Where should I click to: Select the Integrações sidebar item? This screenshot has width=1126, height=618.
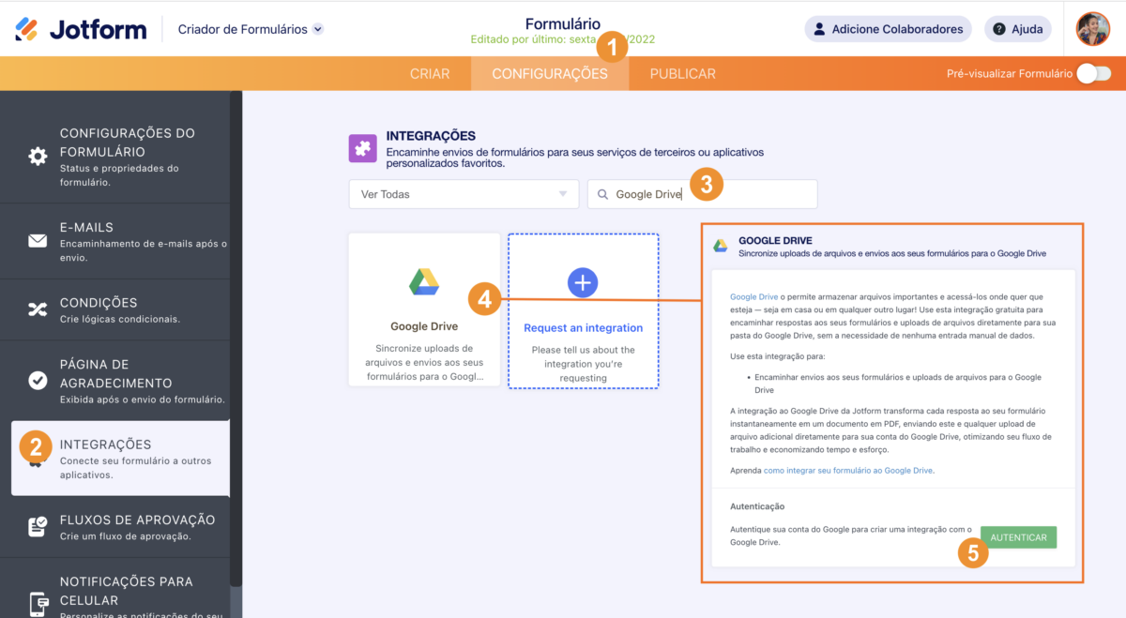(120, 458)
